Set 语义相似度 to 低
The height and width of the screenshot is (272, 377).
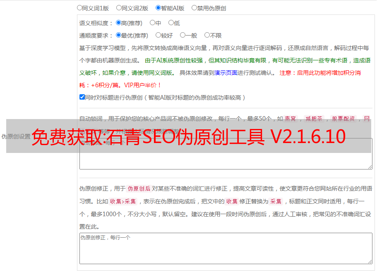(171, 23)
